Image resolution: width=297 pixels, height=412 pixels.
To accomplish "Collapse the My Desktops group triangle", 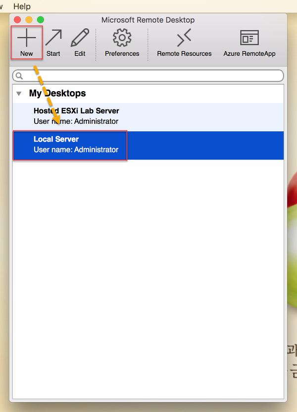I will 19,94.
